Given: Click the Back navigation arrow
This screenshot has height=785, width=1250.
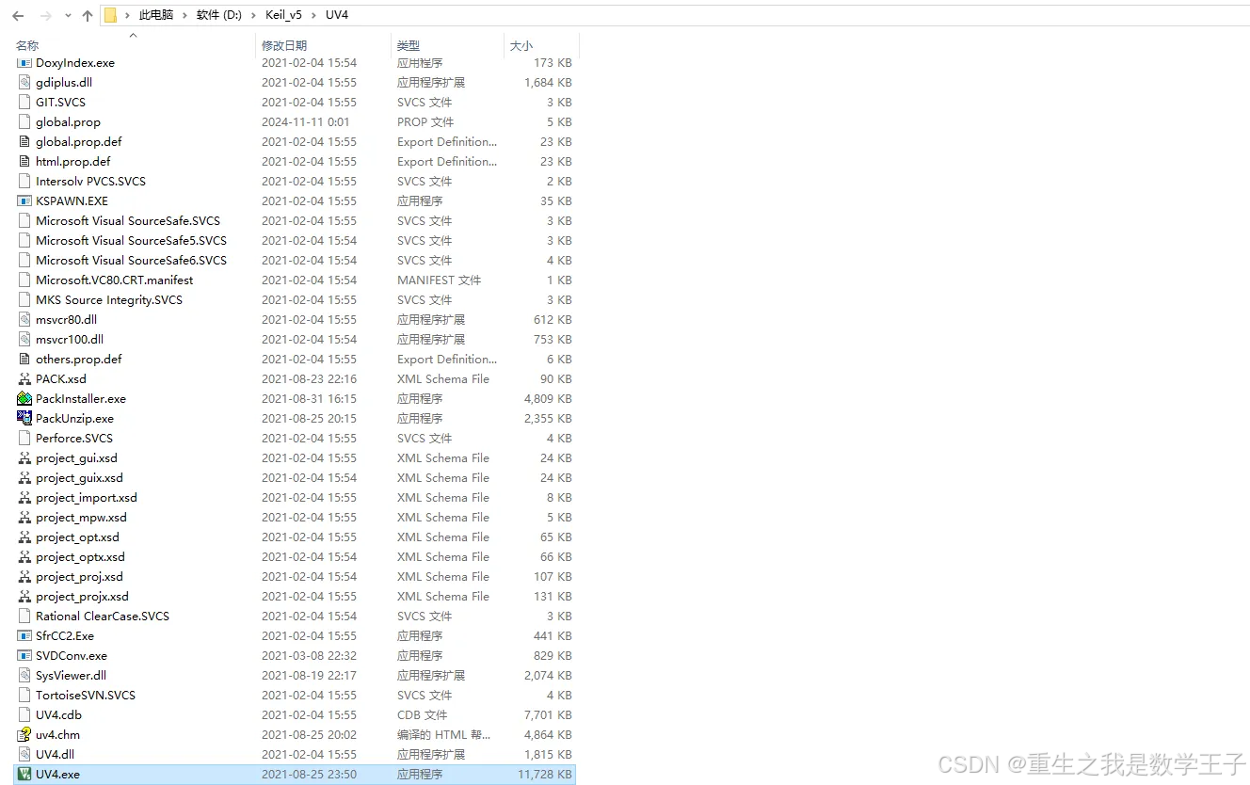Looking at the screenshot, I should tap(18, 16).
